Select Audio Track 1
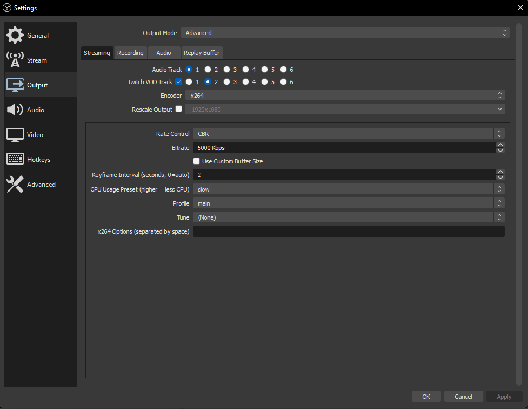 [x=189, y=69]
